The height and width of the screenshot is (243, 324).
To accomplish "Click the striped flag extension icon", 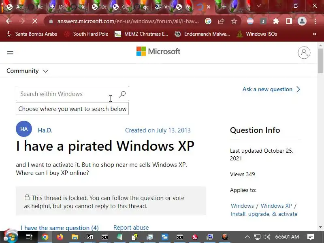I will (x=250, y=21).
